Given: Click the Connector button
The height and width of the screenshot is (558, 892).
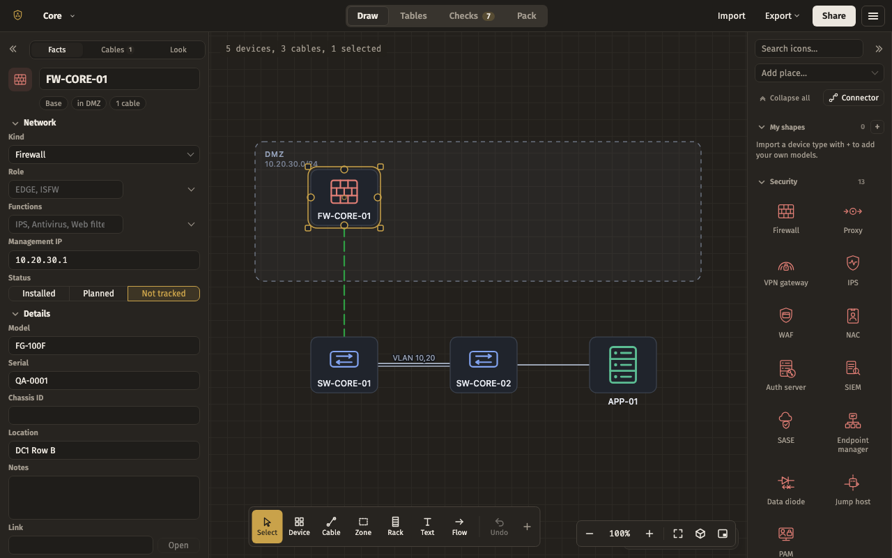Looking at the screenshot, I should [854, 98].
